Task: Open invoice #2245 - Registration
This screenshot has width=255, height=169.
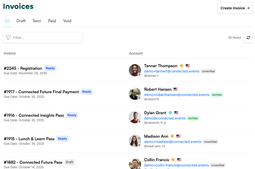Action: 23,68
